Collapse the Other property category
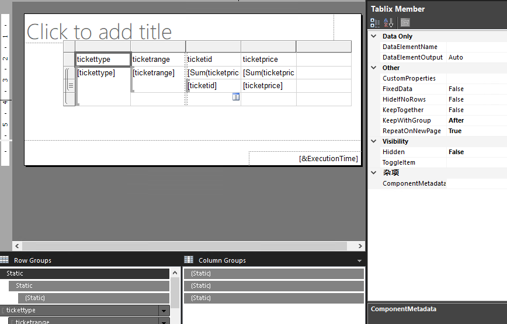The width and height of the screenshot is (507, 324). tap(374, 68)
